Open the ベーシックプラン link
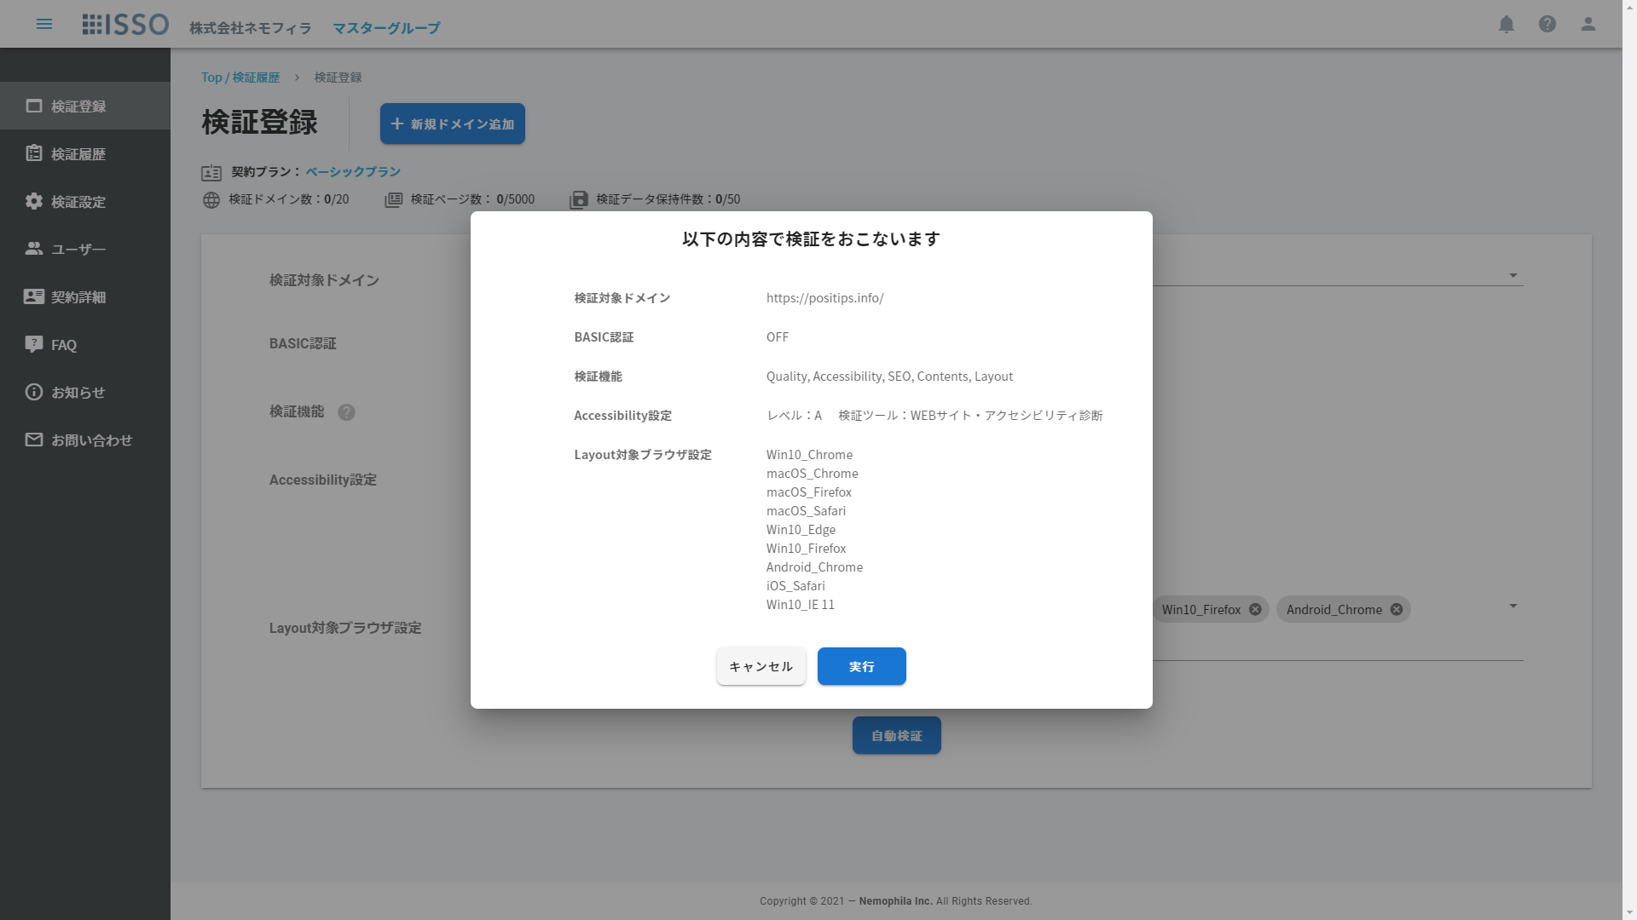 (353, 171)
